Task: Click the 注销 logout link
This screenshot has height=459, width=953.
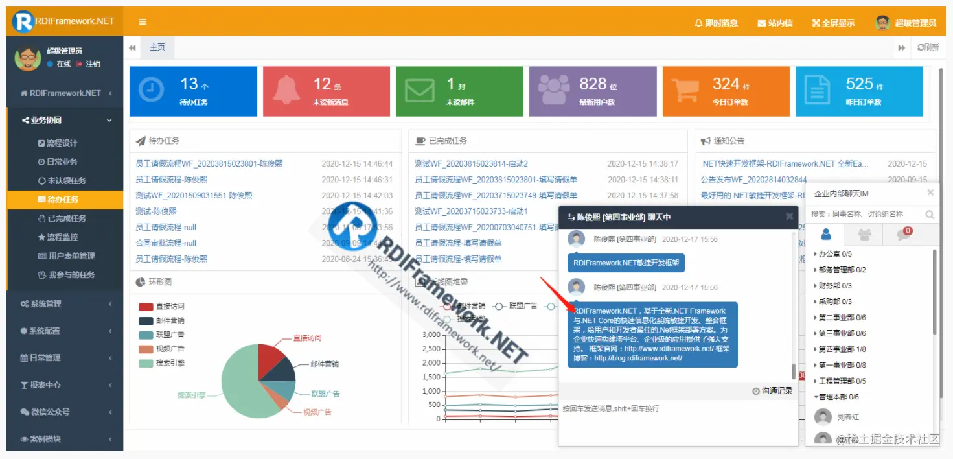Action: point(88,64)
